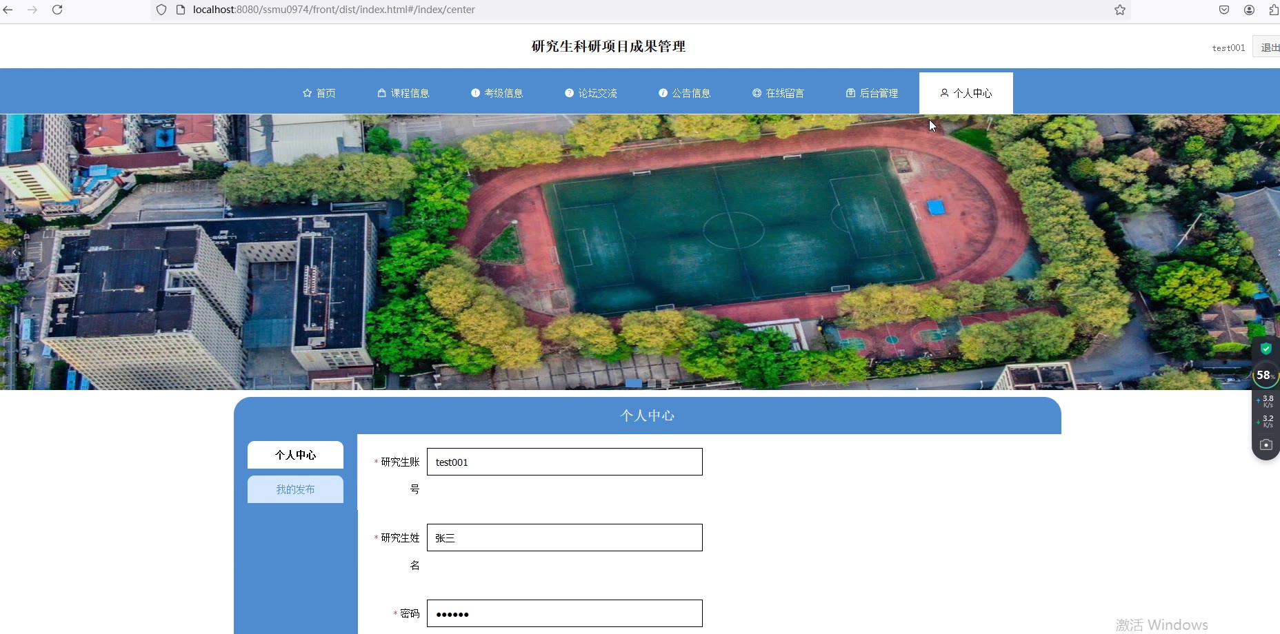Click the shield icon in the address bar
1280x634 pixels.
click(161, 10)
